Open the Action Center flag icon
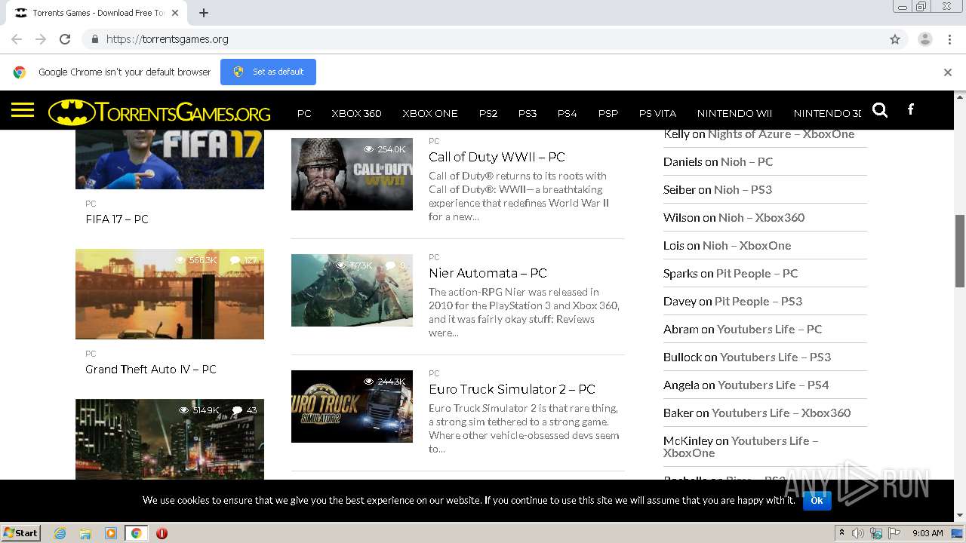Viewport: 966px width, 543px height. pyautogui.click(x=894, y=533)
